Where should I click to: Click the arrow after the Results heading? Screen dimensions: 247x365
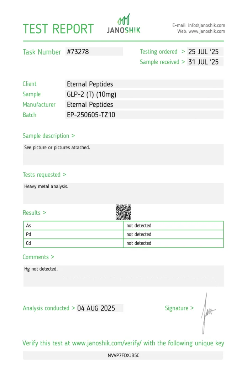tap(44, 212)
